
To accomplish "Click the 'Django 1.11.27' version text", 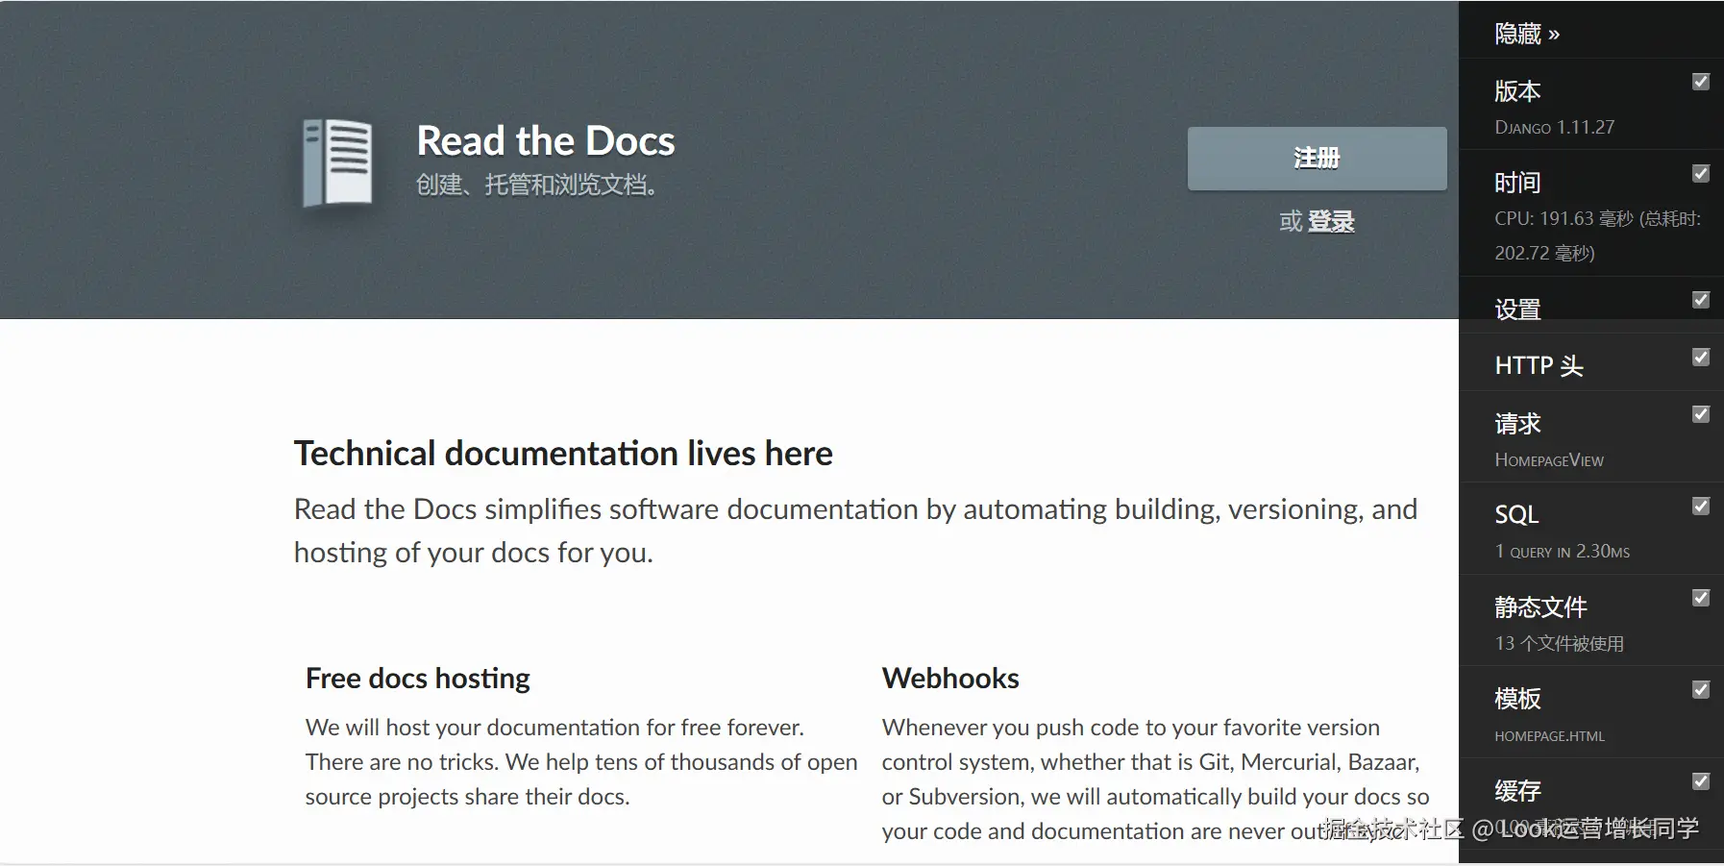I will 1554,127.
